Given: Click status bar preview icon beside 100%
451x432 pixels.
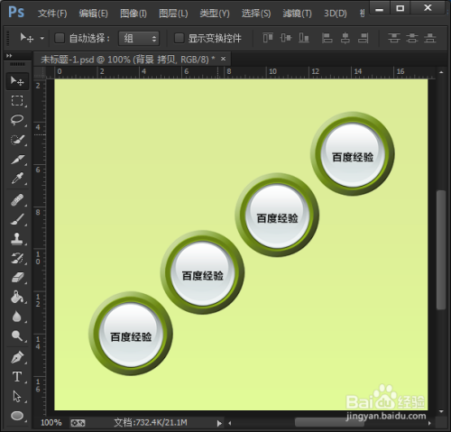Looking at the screenshot, I should coord(78,423).
